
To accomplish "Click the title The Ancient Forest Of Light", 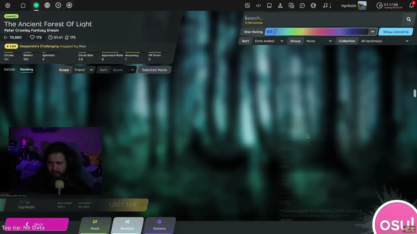I will coord(48,24).
